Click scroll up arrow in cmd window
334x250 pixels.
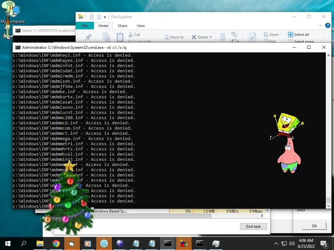(x=328, y=55)
